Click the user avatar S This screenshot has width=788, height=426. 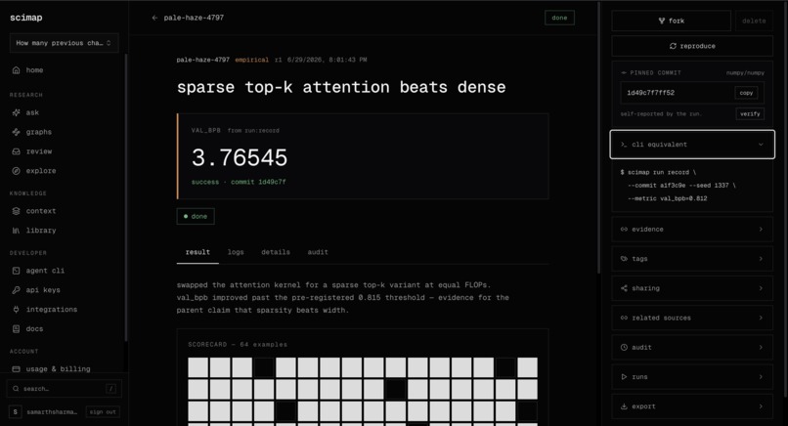click(15, 412)
